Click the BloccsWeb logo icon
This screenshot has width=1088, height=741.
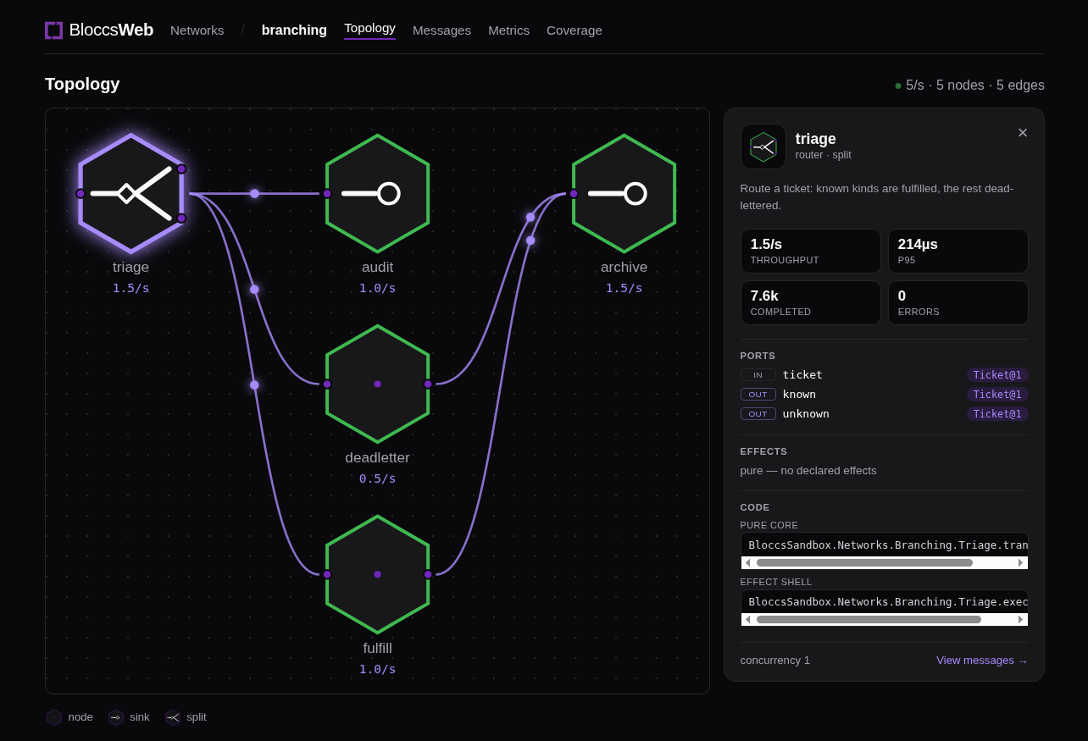click(53, 30)
